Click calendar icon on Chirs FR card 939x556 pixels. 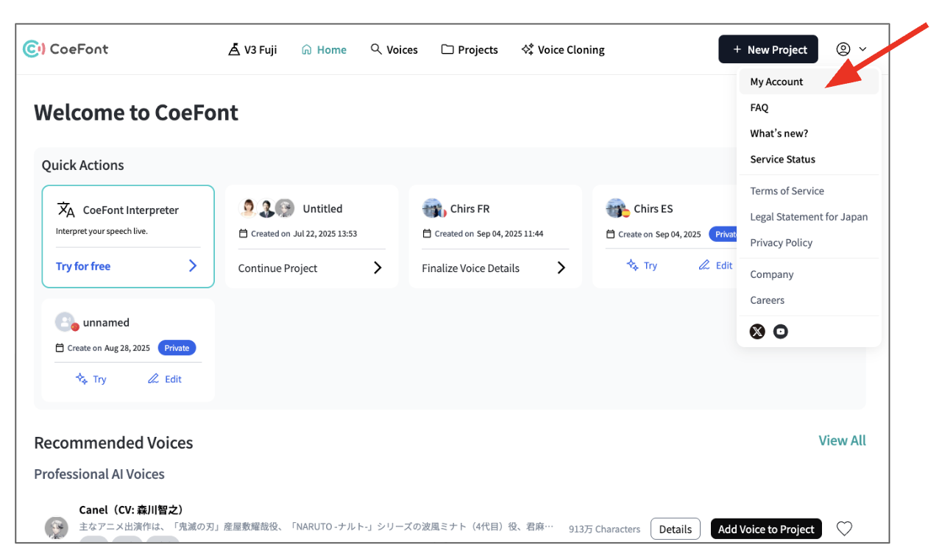click(428, 234)
